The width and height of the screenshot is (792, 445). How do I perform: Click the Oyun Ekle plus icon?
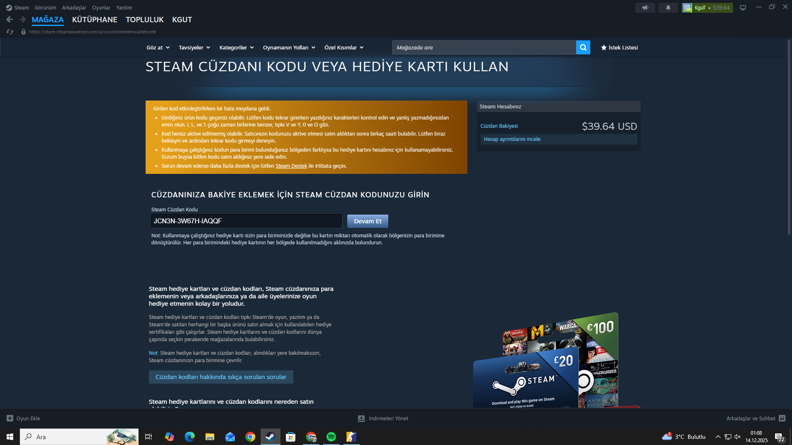tap(10, 418)
